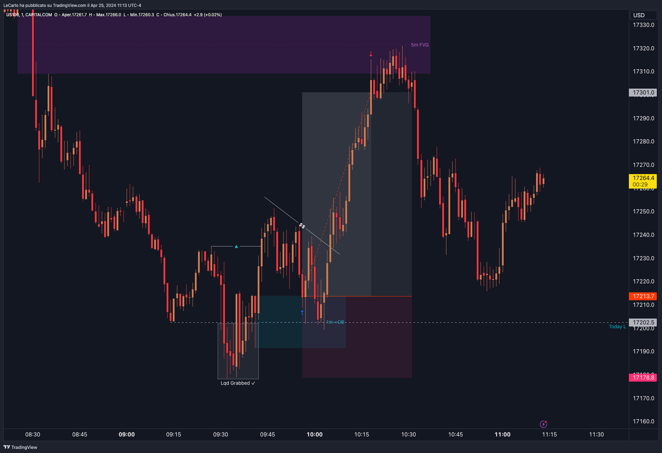The width and height of the screenshot is (662, 453).
Task: Click the 08:45 time axis label
Action: (79, 434)
